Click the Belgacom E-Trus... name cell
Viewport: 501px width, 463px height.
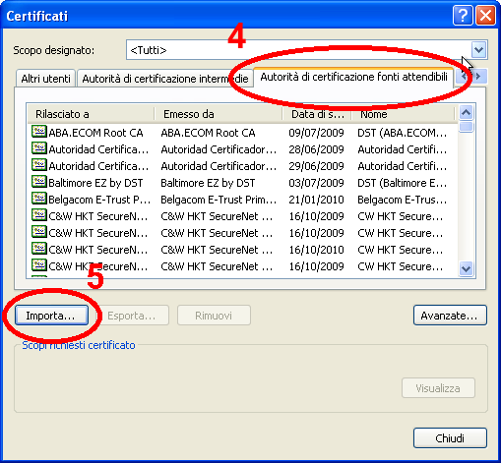tap(403, 200)
